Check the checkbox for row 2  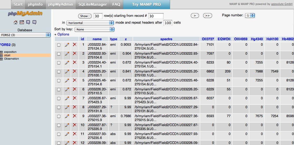point(59,54)
